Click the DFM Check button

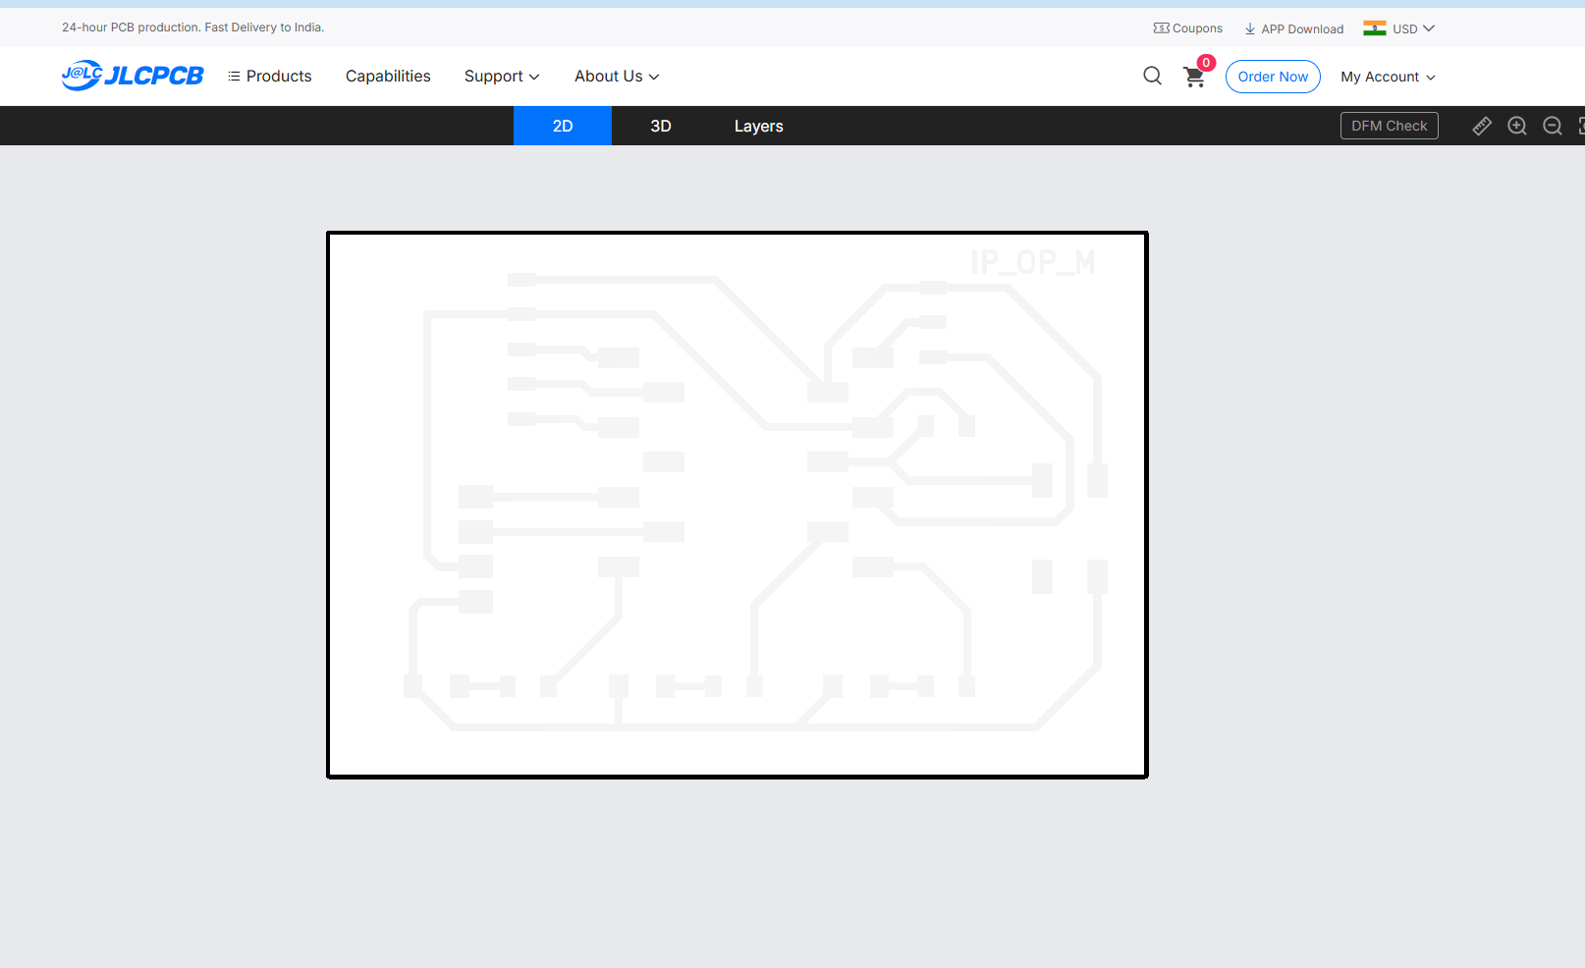pyautogui.click(x=1390, y=126)
